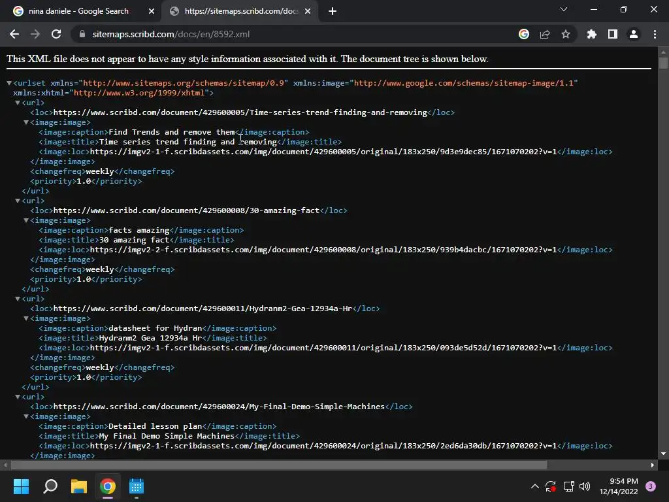This screenshot has width=669, height=502.
Task: Reload the sitemap page
Action: point(56,34)
